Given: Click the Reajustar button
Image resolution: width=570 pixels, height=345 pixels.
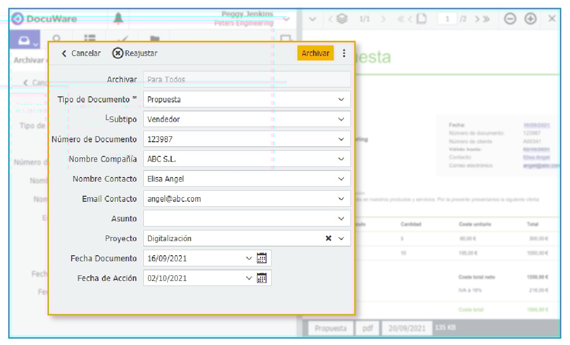Looking at the screenshot, I should coord(135,53).
